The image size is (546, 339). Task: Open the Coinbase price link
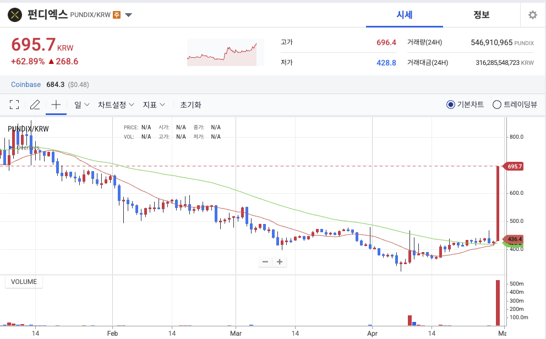pos(26,85)
